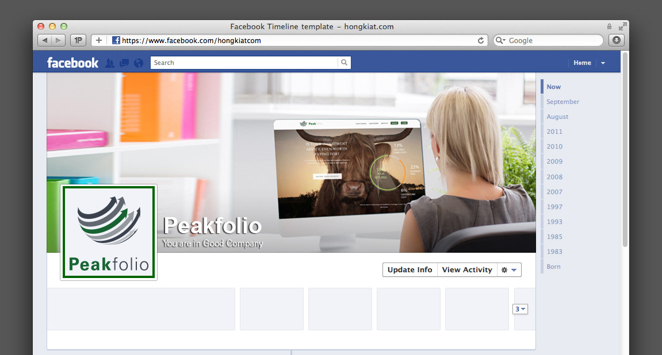
Task: Click the Peakfolio page name text
Action: pyautogui.click(x=212, y=226)
